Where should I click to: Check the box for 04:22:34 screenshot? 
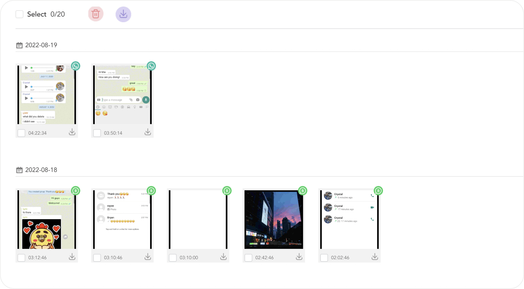(x=21, y=133)
